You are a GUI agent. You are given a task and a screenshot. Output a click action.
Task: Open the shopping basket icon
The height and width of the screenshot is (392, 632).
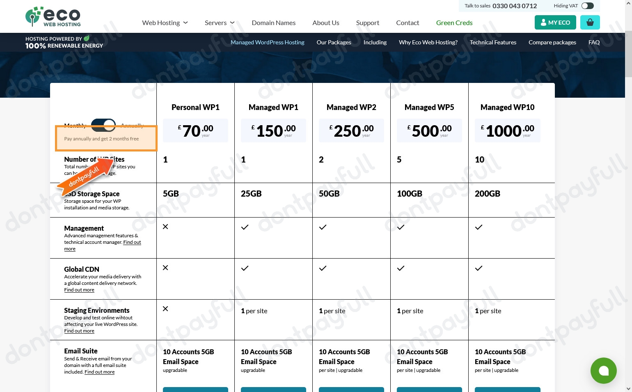pyautogui.click(x=590, y=22)
